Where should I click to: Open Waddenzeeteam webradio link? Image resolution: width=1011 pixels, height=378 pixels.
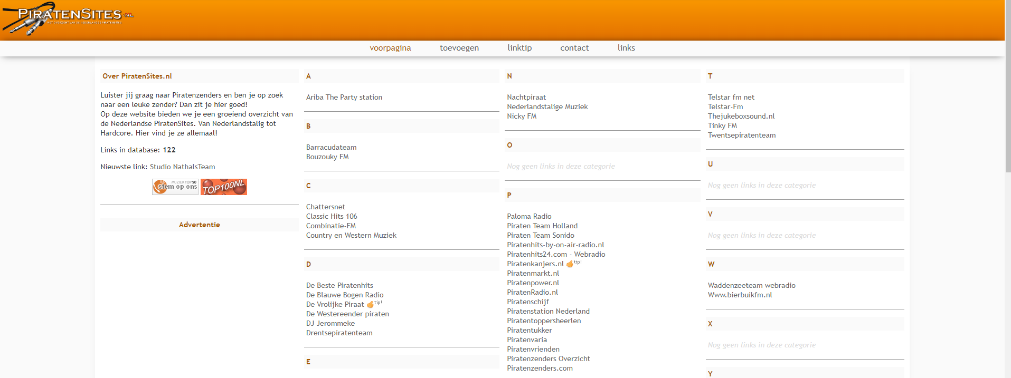[x=751, y=285]
